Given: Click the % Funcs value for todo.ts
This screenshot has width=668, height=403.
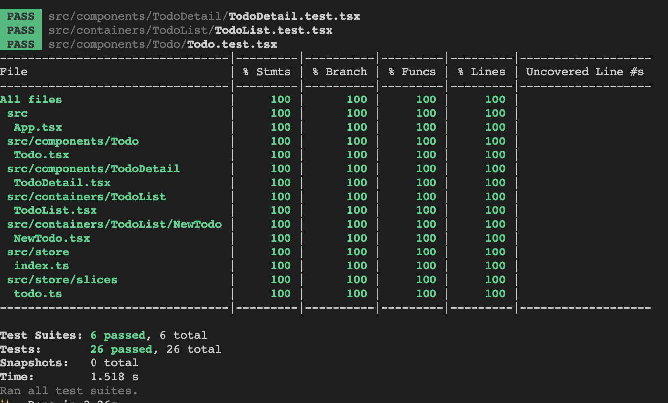Looking at the screenshot, I should tap(426, 294).
